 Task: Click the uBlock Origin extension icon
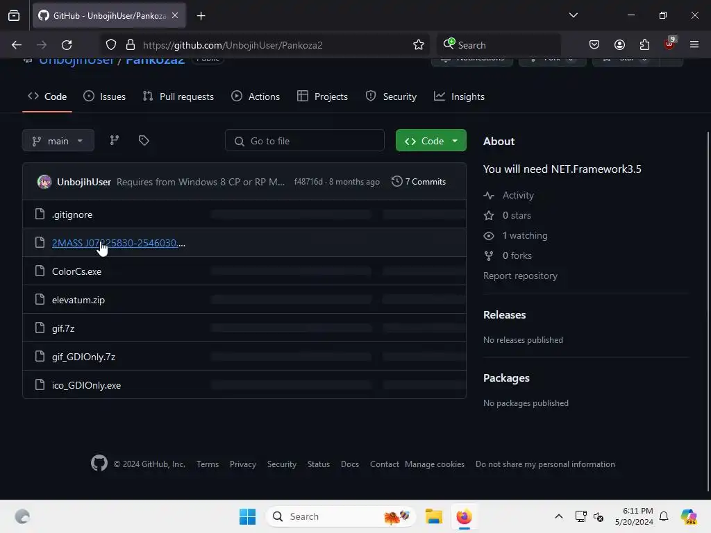(x=669, y=44)
